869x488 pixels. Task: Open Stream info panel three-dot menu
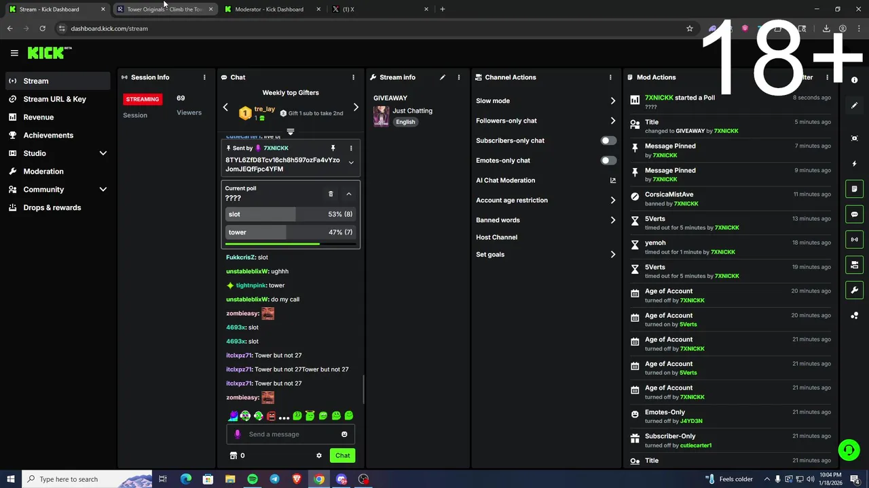(459, 77)
